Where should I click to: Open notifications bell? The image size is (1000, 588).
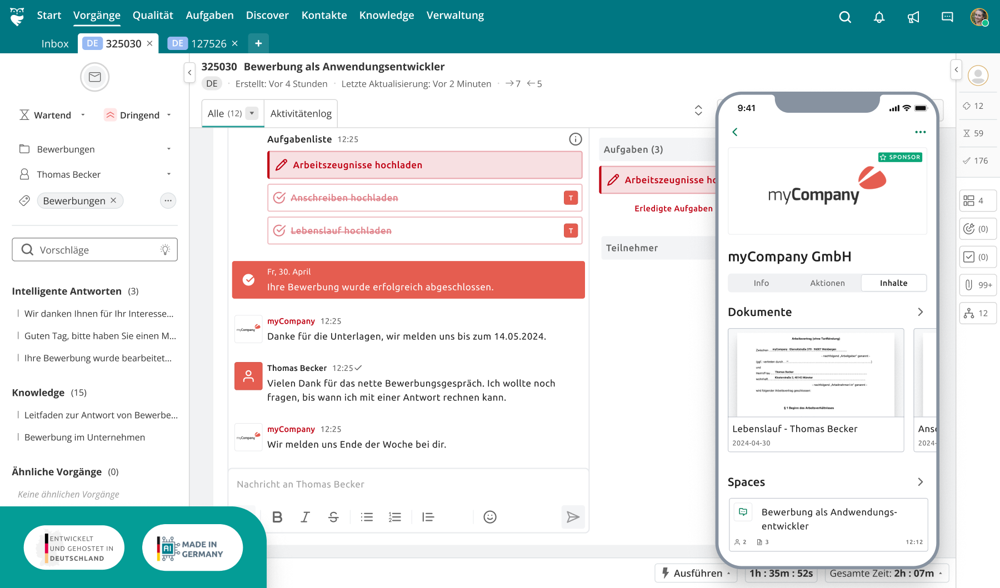(879, 17)
